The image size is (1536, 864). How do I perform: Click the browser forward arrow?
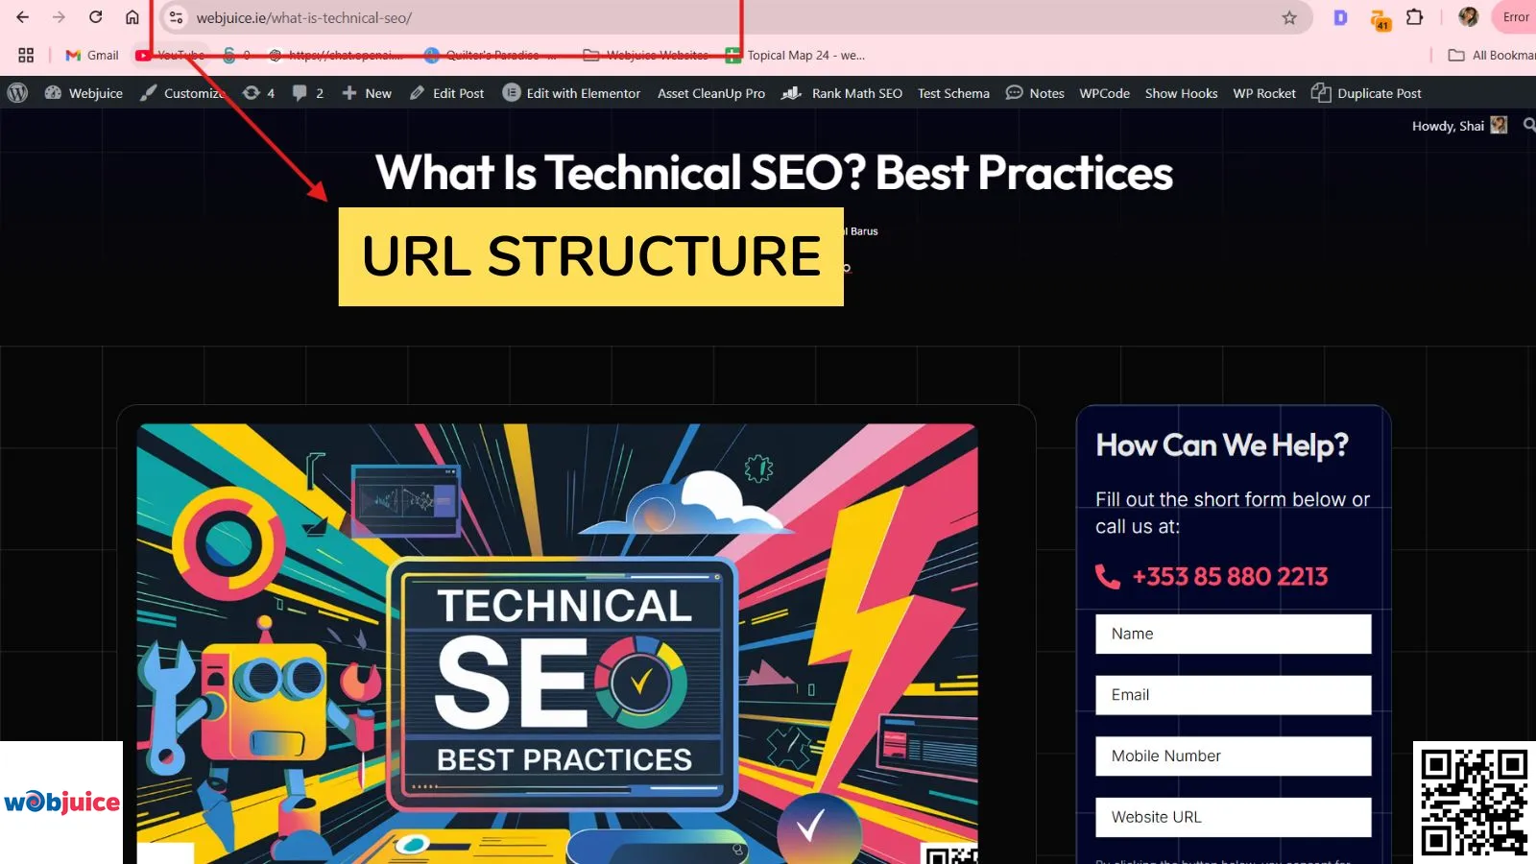[59, 17]
